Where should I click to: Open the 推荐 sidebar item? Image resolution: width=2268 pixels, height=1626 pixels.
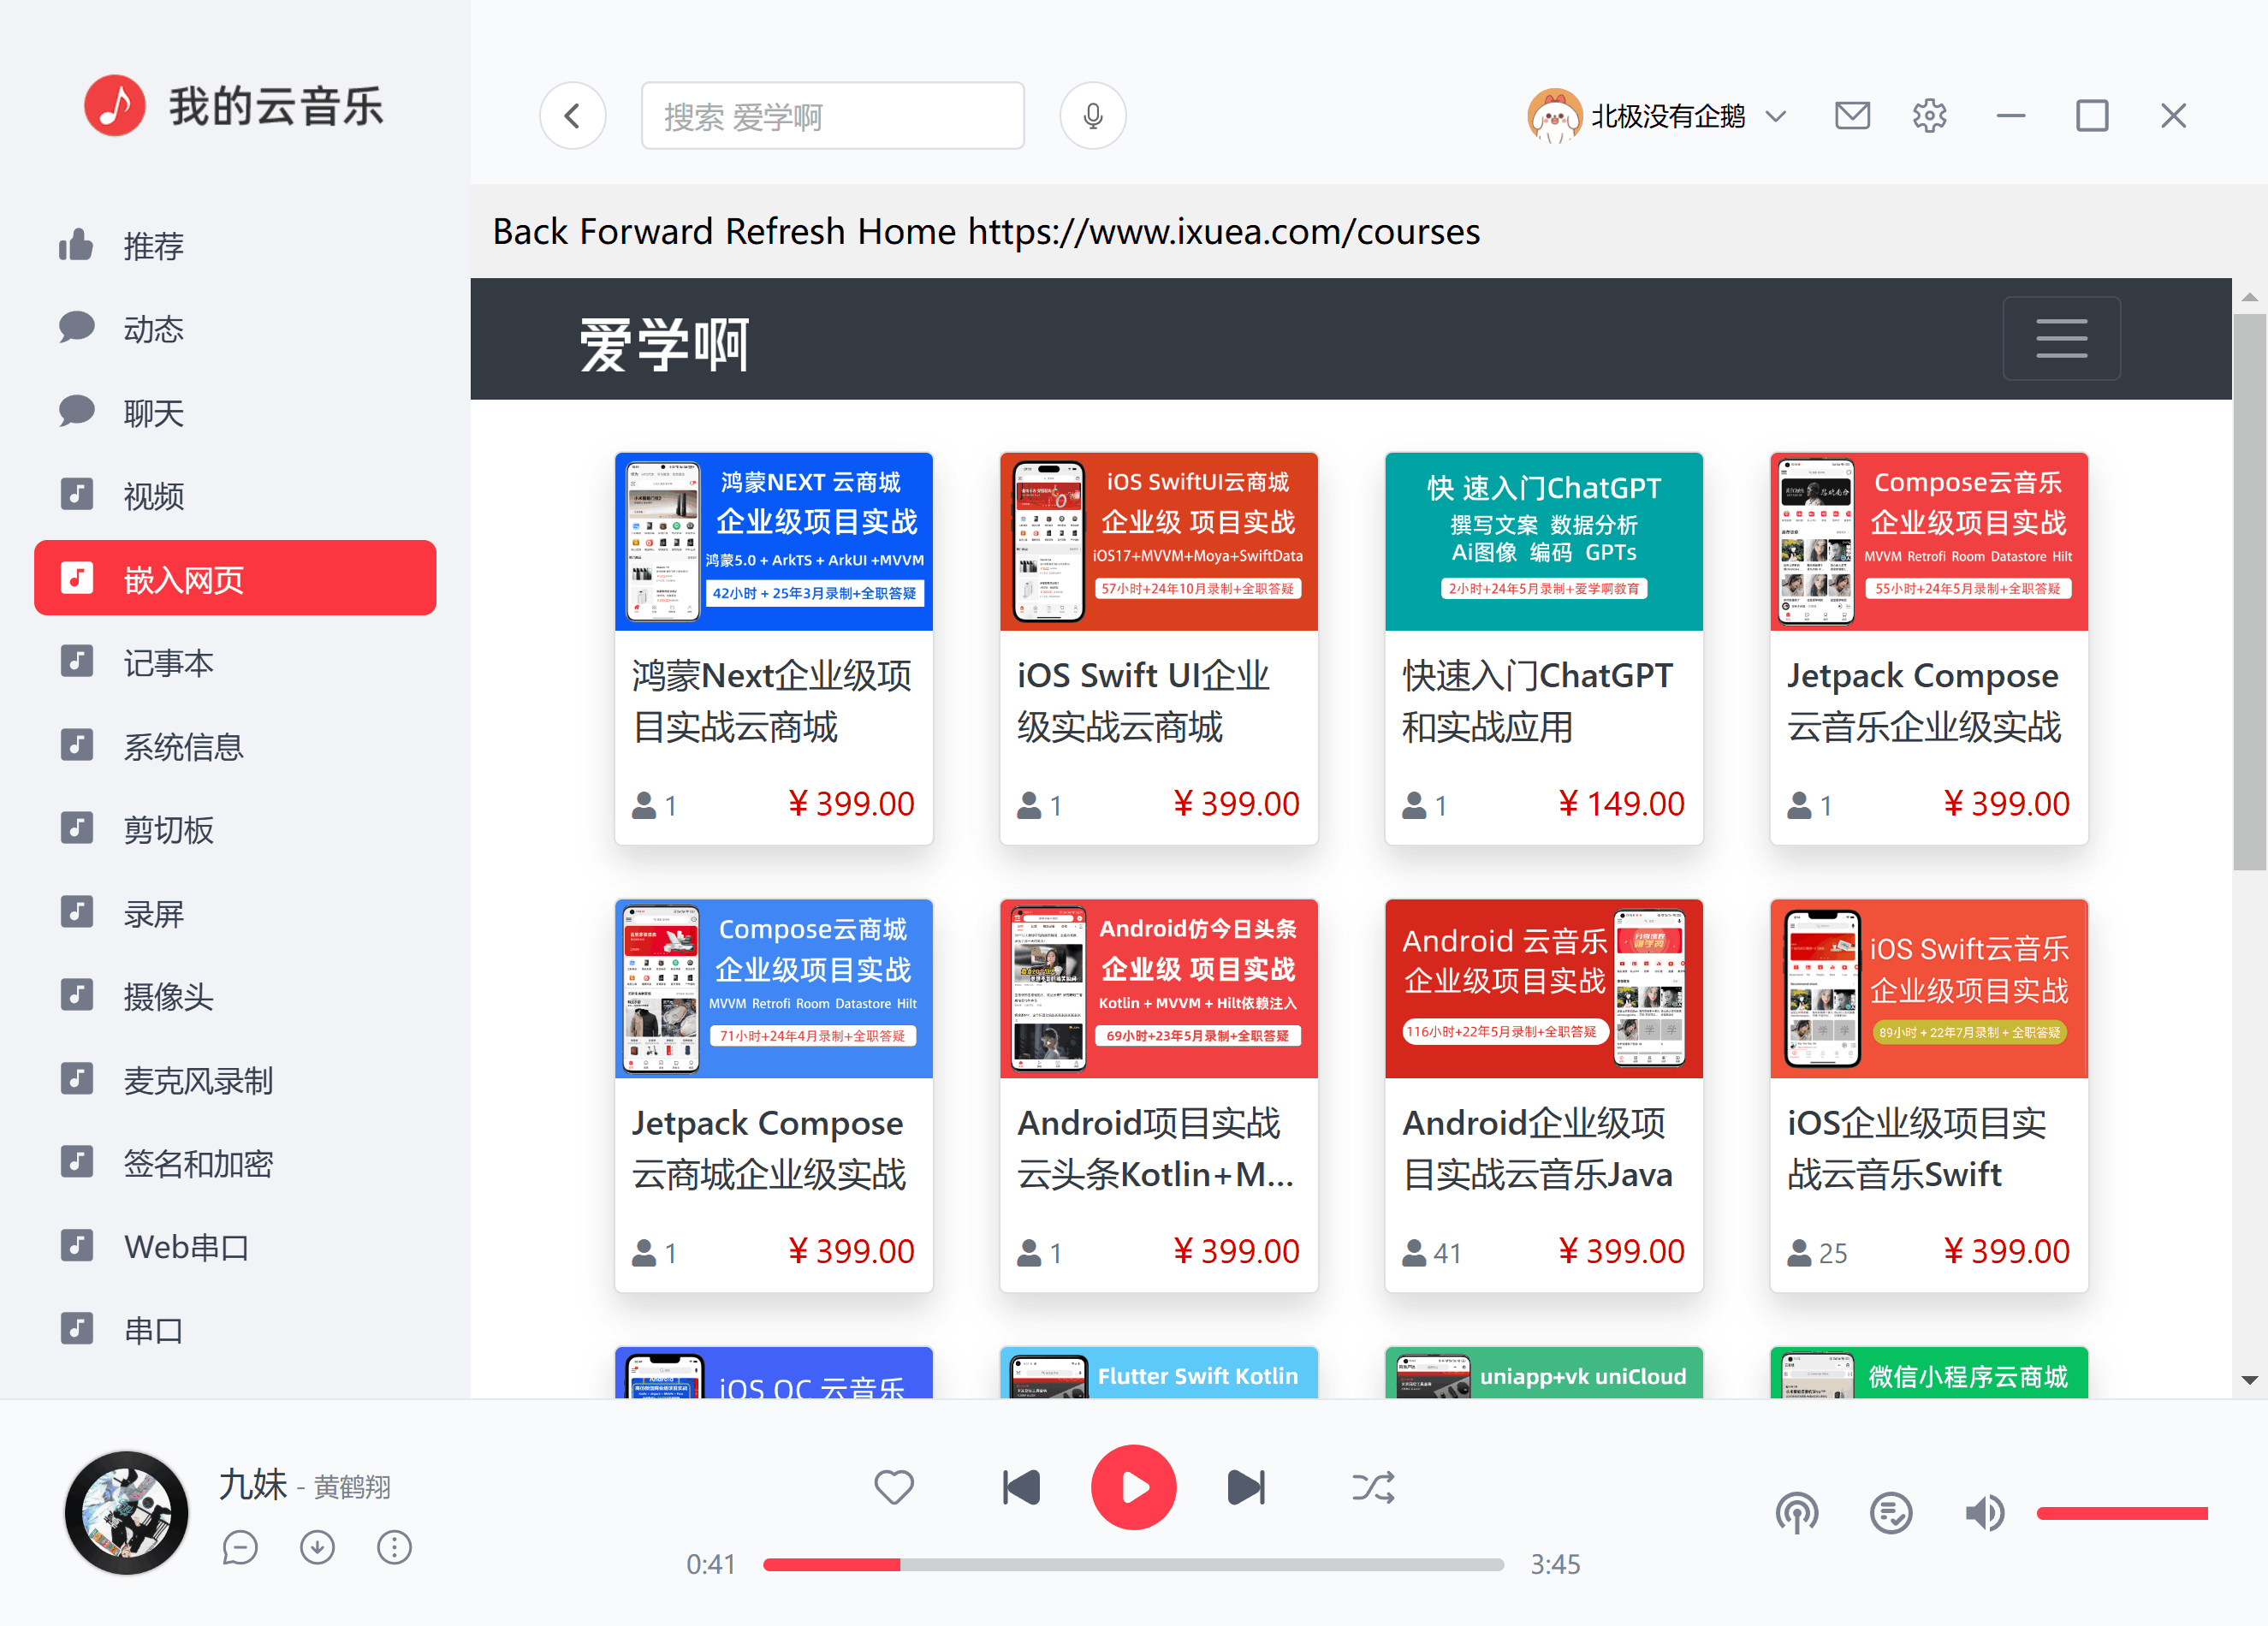(235, 245)
